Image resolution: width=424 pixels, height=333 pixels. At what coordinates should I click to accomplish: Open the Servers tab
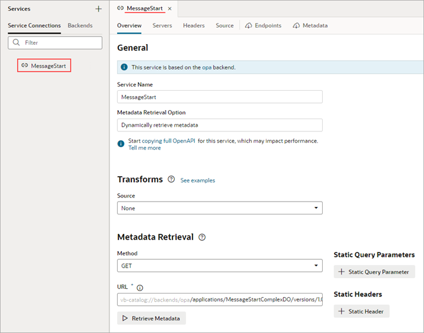163,25
